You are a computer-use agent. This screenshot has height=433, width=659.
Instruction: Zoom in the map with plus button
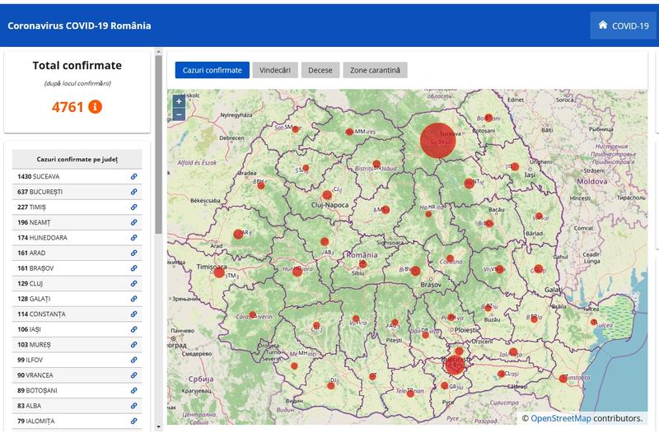coord(179,101)
